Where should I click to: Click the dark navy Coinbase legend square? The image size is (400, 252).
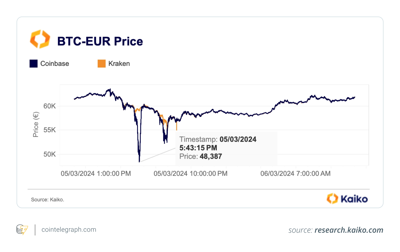(x=34, y=64)
